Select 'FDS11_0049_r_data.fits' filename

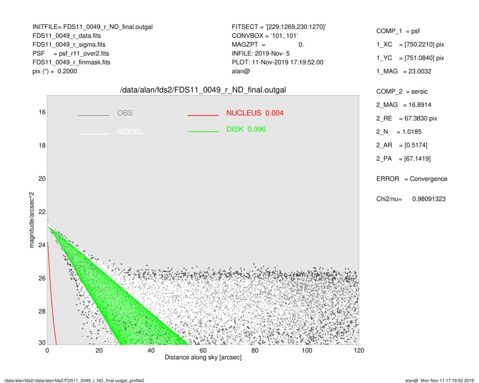point(67,36)
